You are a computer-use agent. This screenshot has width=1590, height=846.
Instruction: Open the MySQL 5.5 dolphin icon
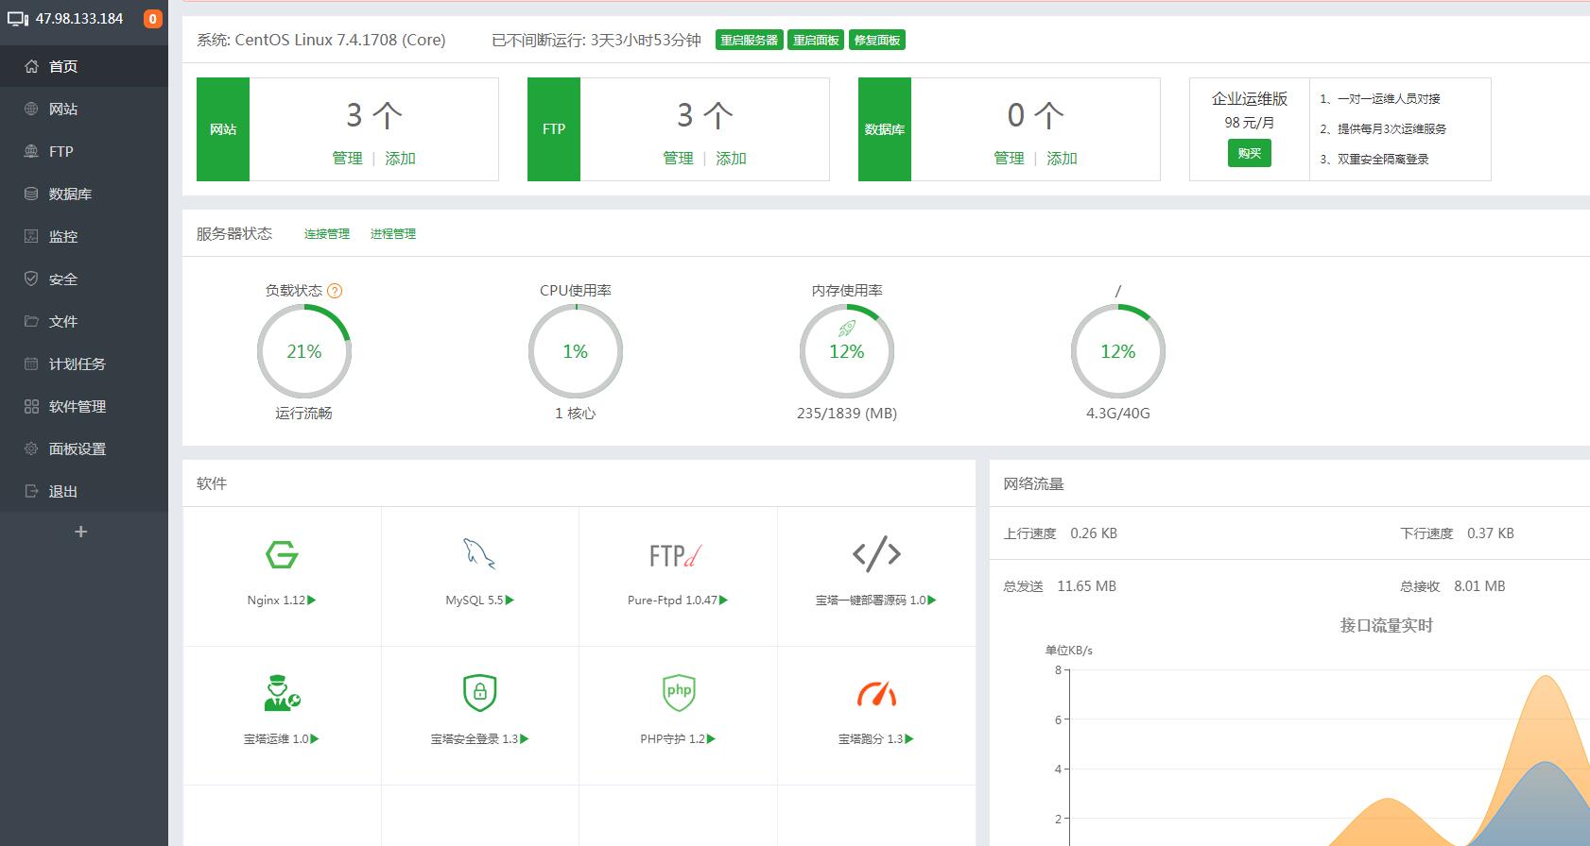pyautogui.click(x=479, y=554)
